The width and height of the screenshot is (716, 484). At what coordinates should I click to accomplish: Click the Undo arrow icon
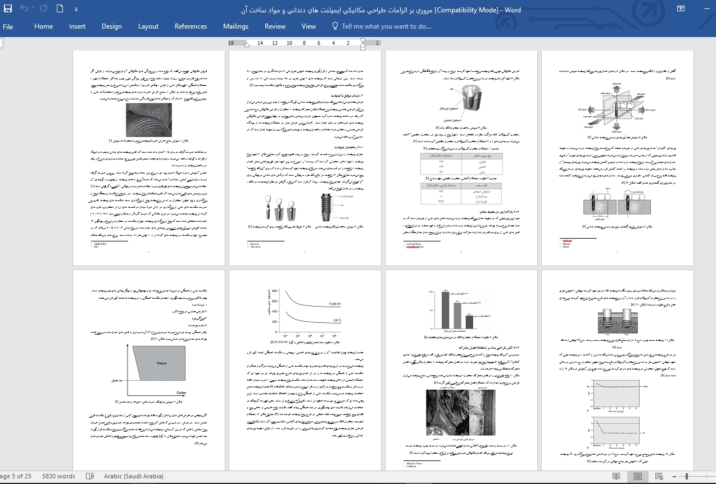(24, 8)
